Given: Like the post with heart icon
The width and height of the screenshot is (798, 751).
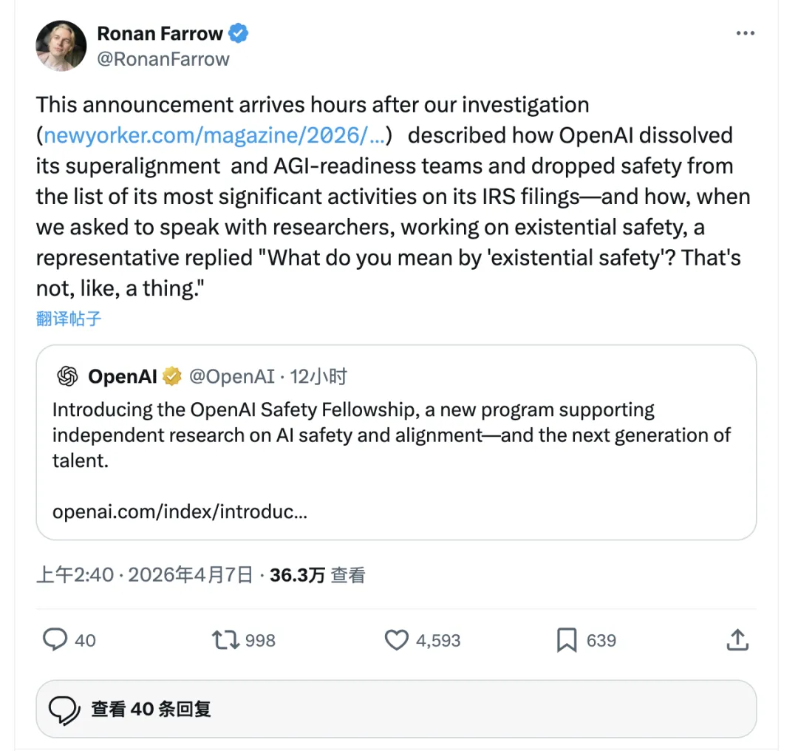Looking at the screenshot, I should coord(397,639).
